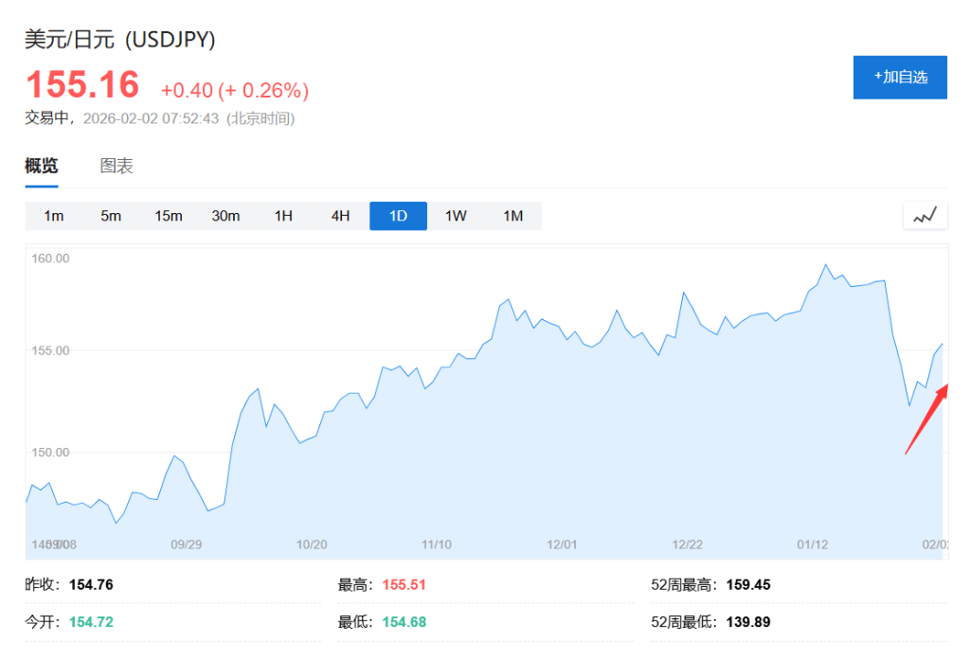This screenshot has height=660, width=970.
Task: Select the 1m timeframe
Action: tap(54, 216)
